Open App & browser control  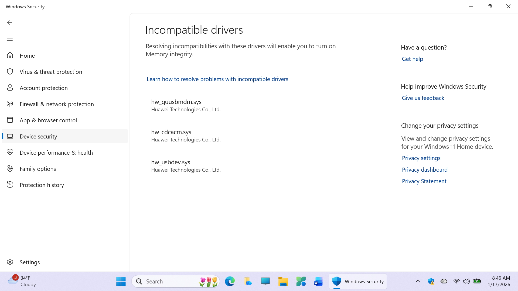click(x=48, y=120)
